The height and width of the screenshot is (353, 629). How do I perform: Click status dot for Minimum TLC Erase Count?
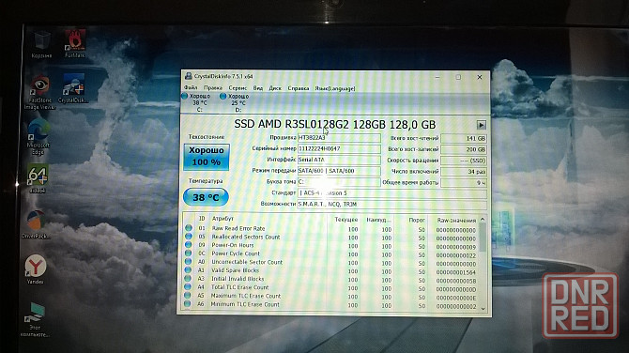(188, 303)
